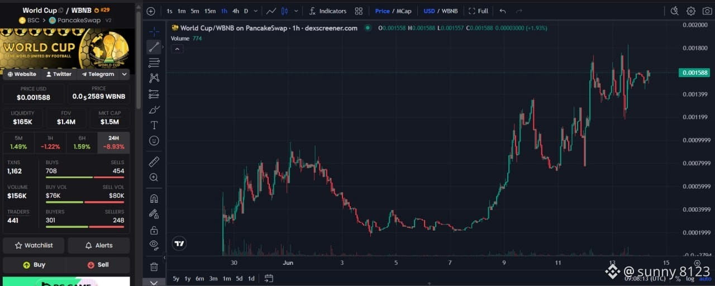Show 6H stats tab
This screenshot has width=715, height=286.
pyautogui.click(x=82, y=142)
